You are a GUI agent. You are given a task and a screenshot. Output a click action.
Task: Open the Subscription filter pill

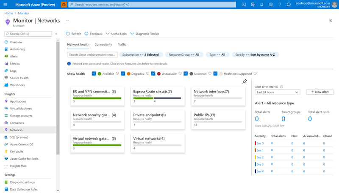tap(140, 54)
